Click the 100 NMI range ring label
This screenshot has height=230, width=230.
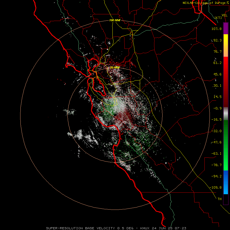[115, 20]
